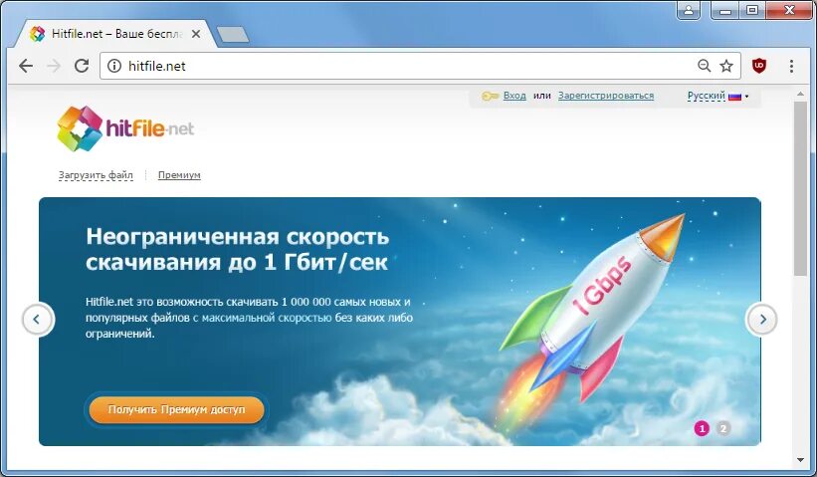Open the site information icon
The width and height of the screenshot is (817, 477).
click(114, 66)
